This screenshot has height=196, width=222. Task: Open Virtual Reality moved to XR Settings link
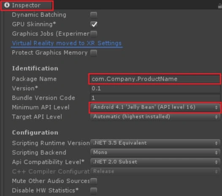(67, 43)
